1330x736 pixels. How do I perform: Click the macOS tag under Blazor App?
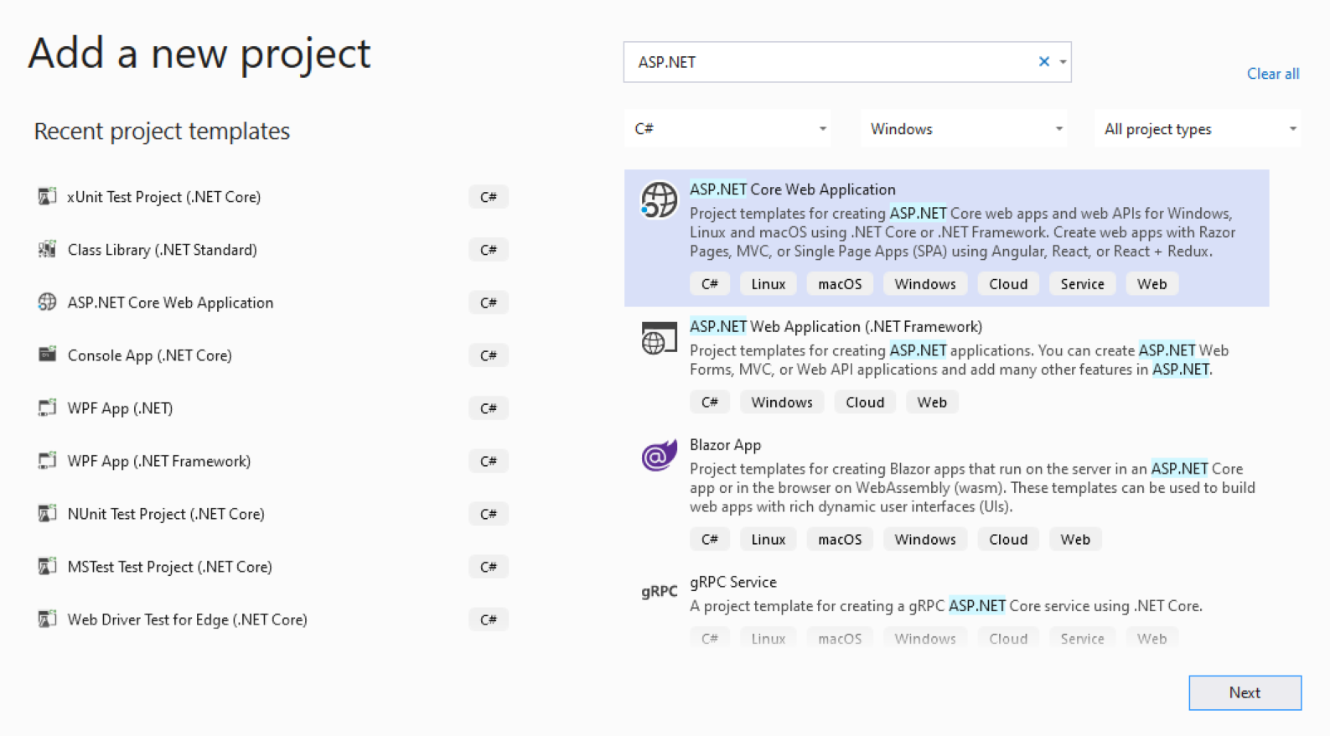pyautogui.click(x=840, y=540)
